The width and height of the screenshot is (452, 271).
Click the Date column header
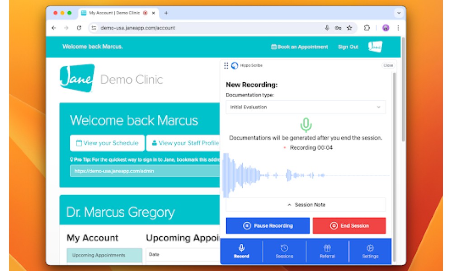pos(154,255)
